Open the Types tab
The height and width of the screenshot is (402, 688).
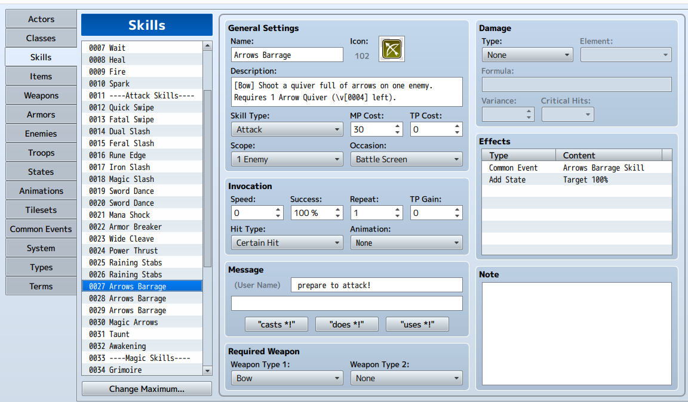point(41,267)
